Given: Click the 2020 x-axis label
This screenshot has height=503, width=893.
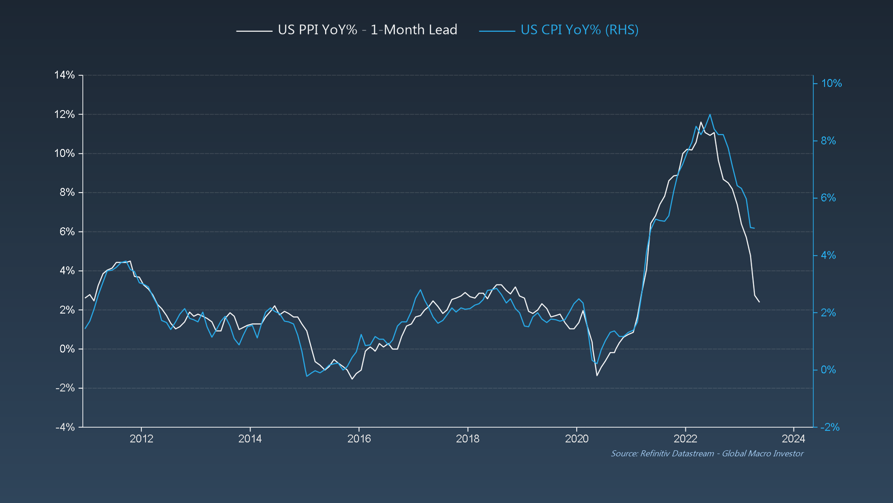Looking at the screenshot, I should [x=576, y=439].
